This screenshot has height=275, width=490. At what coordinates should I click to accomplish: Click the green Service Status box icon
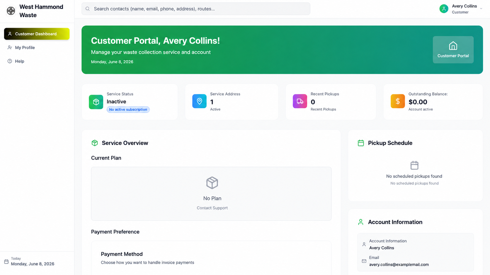(x=96, y=102)
